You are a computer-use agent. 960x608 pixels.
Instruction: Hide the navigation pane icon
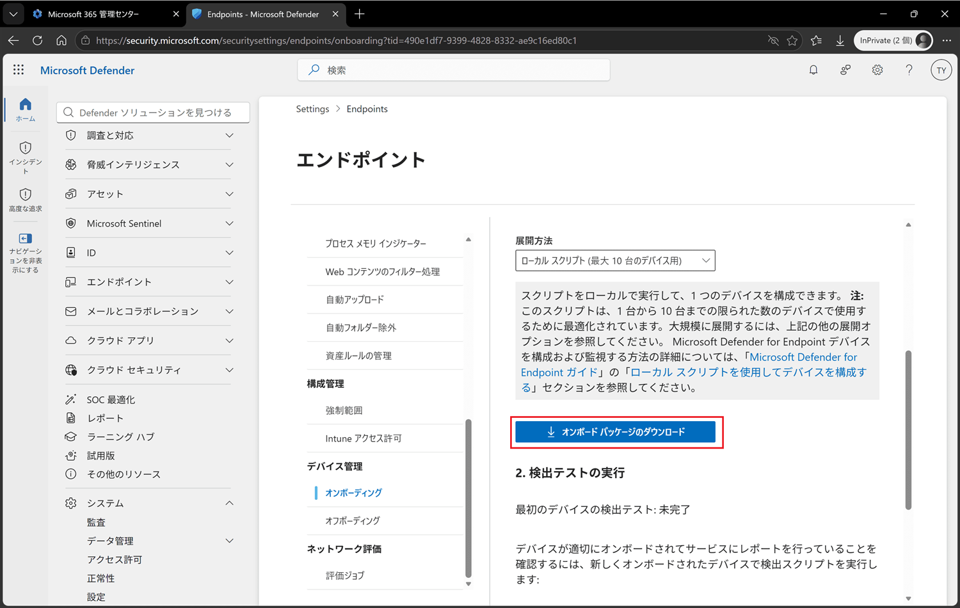pos(26,239)
